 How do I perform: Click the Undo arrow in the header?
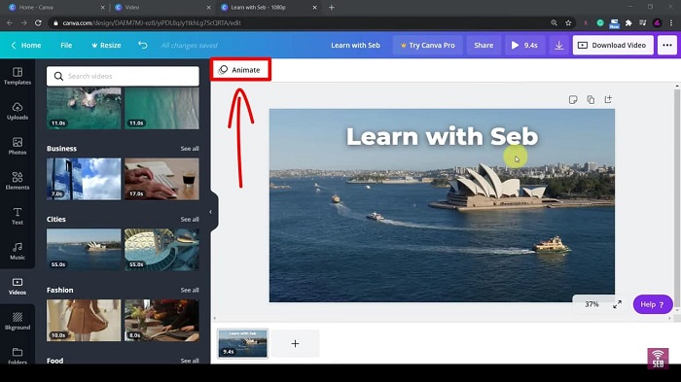point(142,45)
